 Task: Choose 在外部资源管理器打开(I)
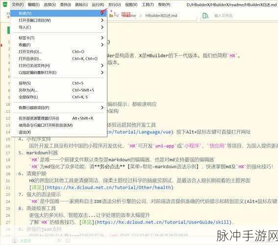coord(58,118)
